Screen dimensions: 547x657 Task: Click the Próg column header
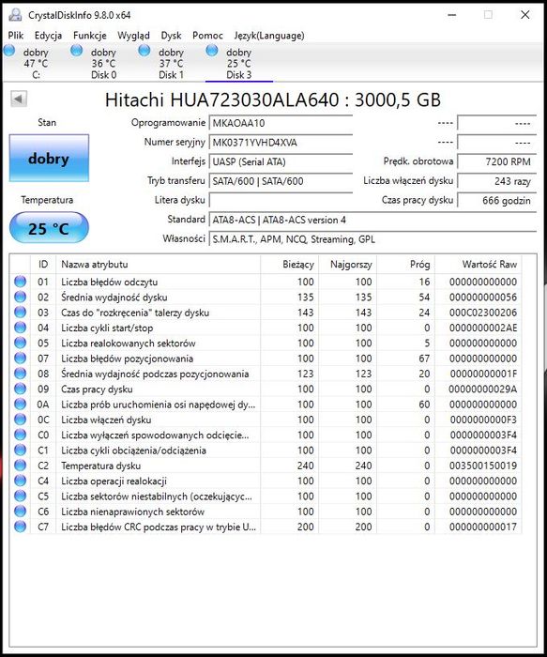406,265
